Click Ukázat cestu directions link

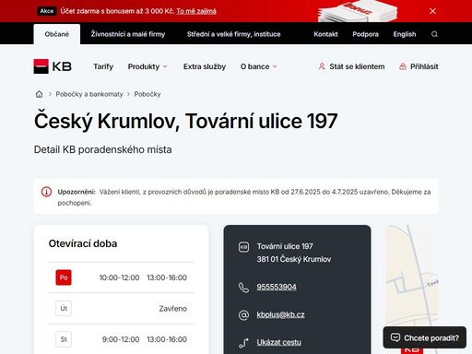point(278,342)
